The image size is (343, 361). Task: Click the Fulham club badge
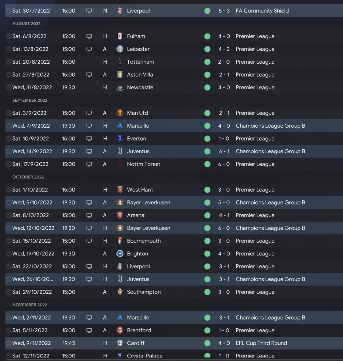[x=120, y=36]
